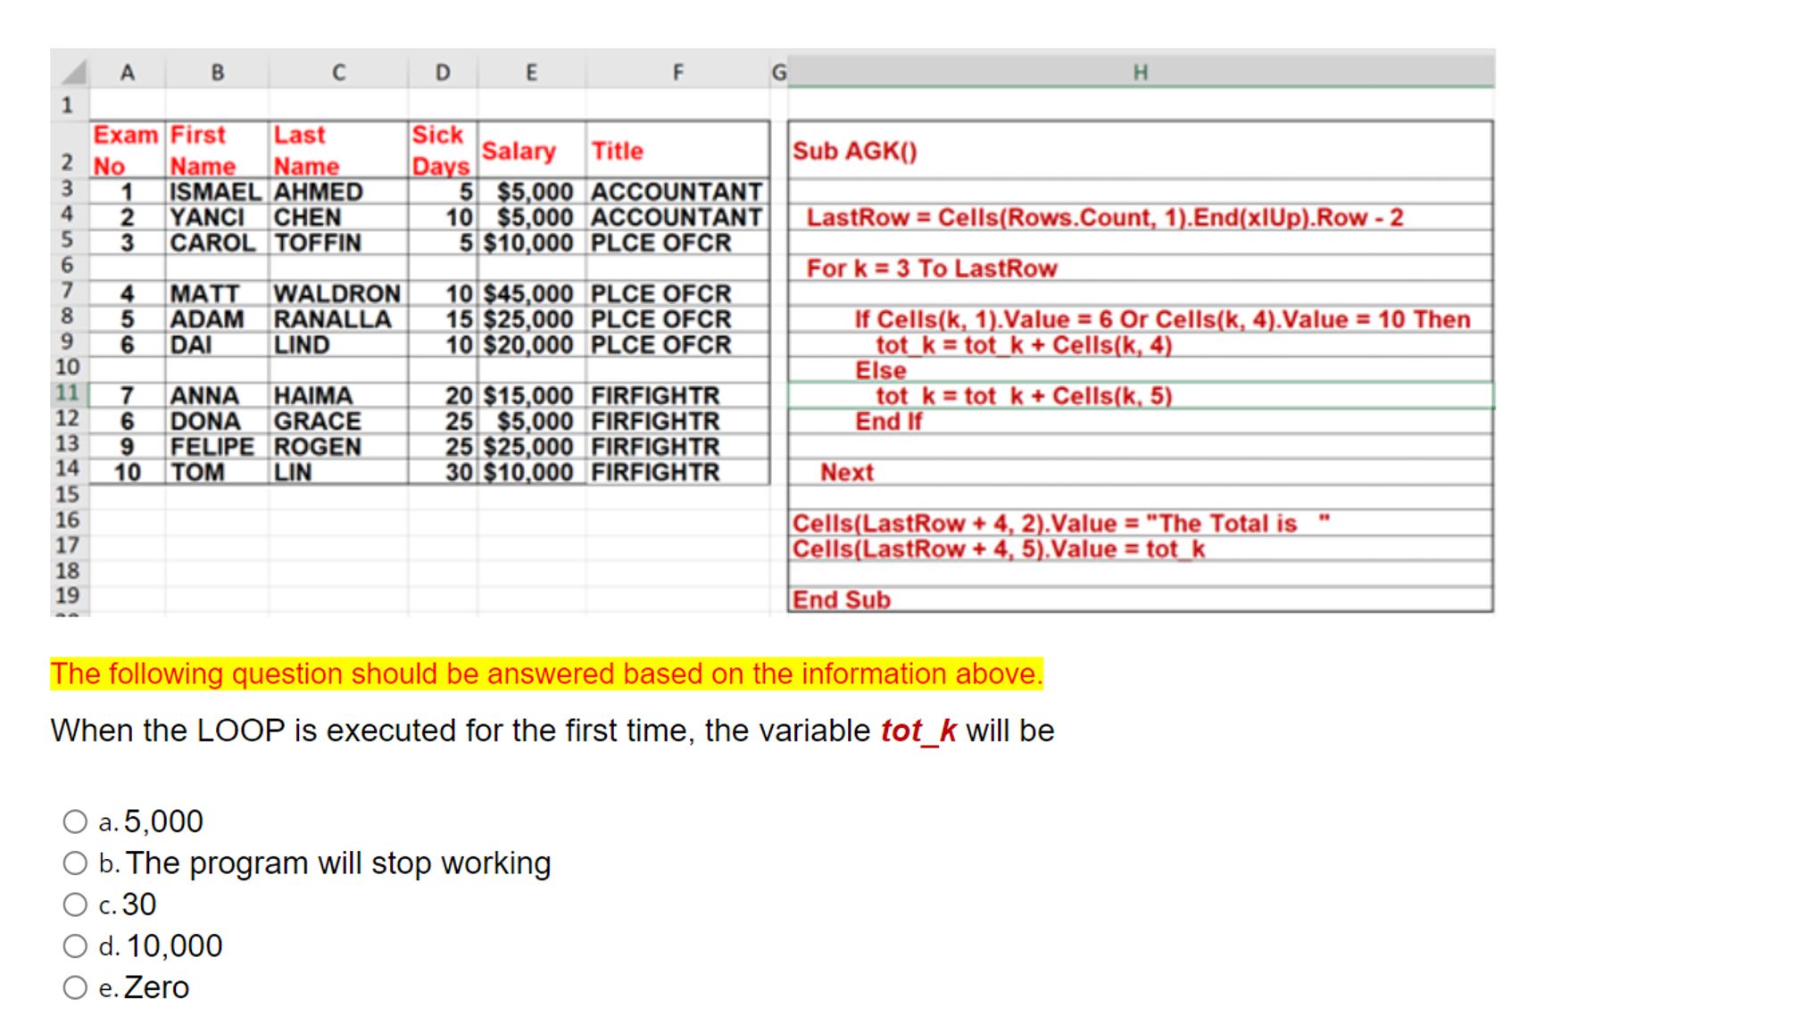Viewport: 1794px width, 1024px height.
Task: Click cell containing ISMAEL first name
Action: 215,192
